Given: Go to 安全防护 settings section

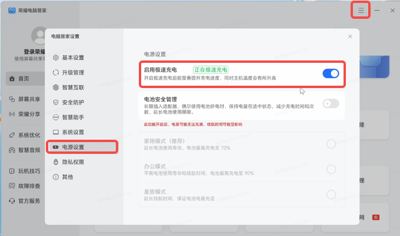Looking at the screenshot, I should click(x=73, y=102).
